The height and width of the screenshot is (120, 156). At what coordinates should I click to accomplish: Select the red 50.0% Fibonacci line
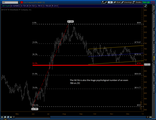(x=88, y=65)
